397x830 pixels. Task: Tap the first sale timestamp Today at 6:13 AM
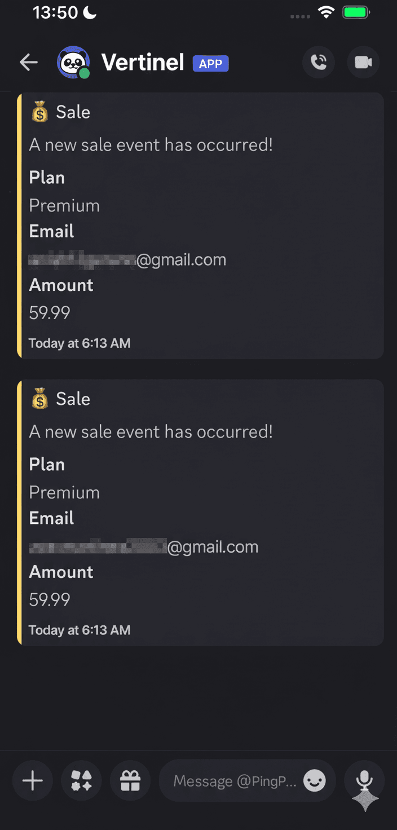pyautogui.click(x=80, y=343)
